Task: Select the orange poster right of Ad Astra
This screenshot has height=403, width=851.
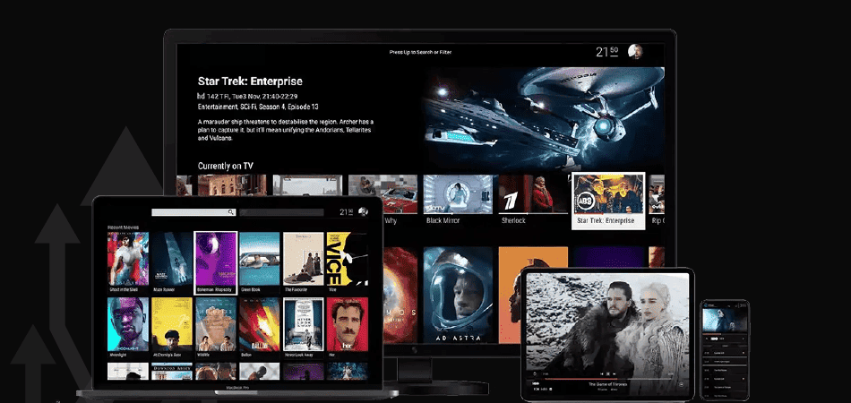Action: click(x=533, y=295)
